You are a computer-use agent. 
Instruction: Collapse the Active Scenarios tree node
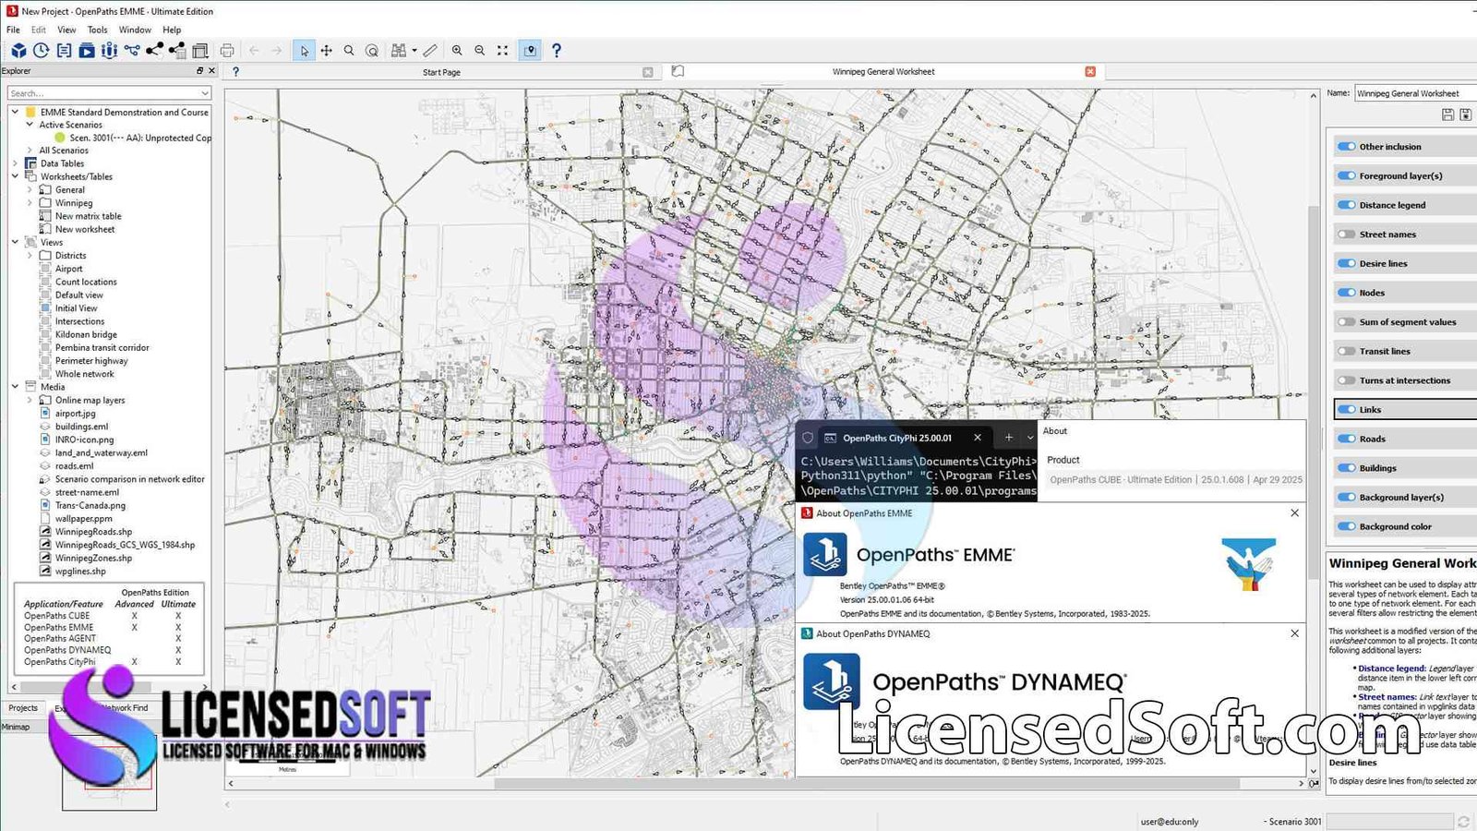coord(29,124)
